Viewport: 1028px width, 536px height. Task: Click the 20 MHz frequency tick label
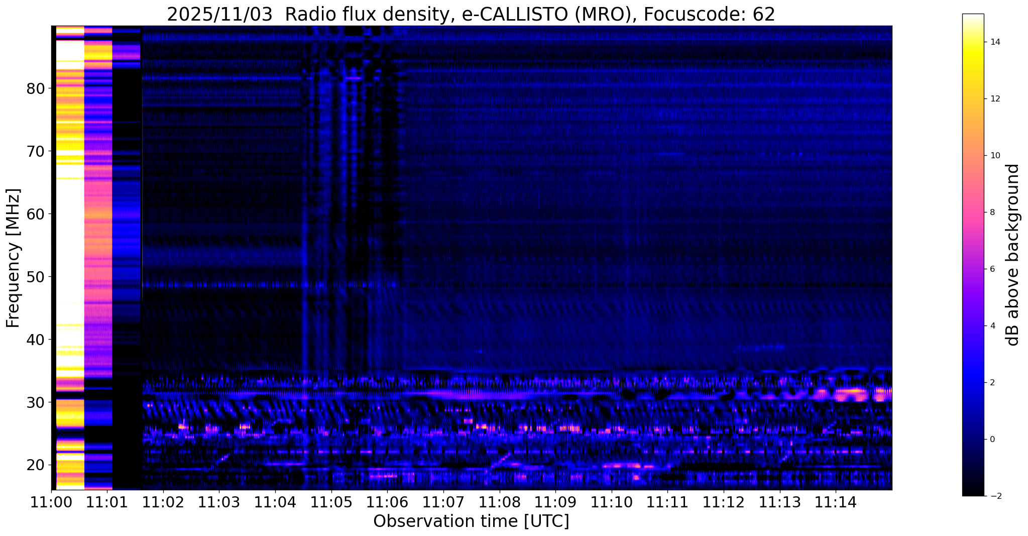(36, 465)
